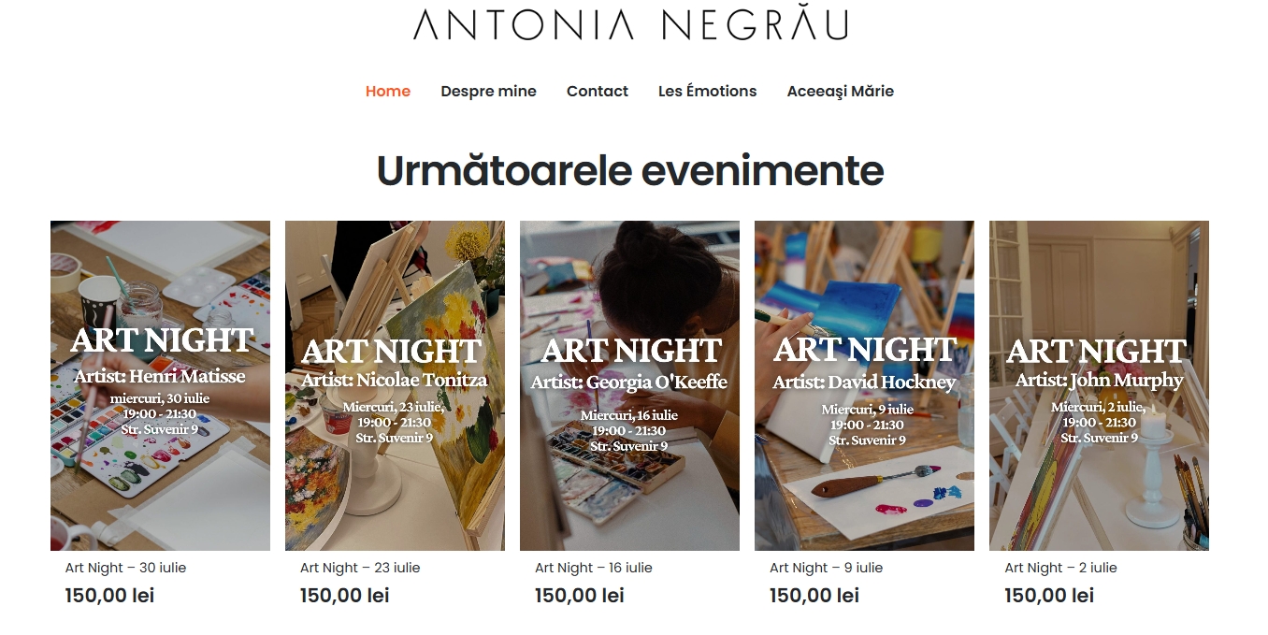Image resolution: width=1268 pixels, height=635 pixels.
Task: Click the Art Night – 23 iulie title
Action: (x=360, y=568)
